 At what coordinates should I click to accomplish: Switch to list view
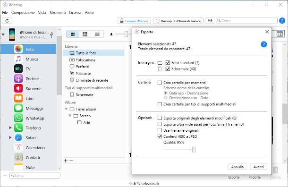coord(97,34)
